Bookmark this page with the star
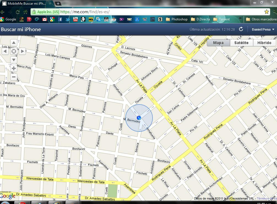The width and height of the screenshot is (277, 204). coord(267,12)
